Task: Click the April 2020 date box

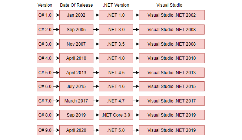Action: (76, 130)
